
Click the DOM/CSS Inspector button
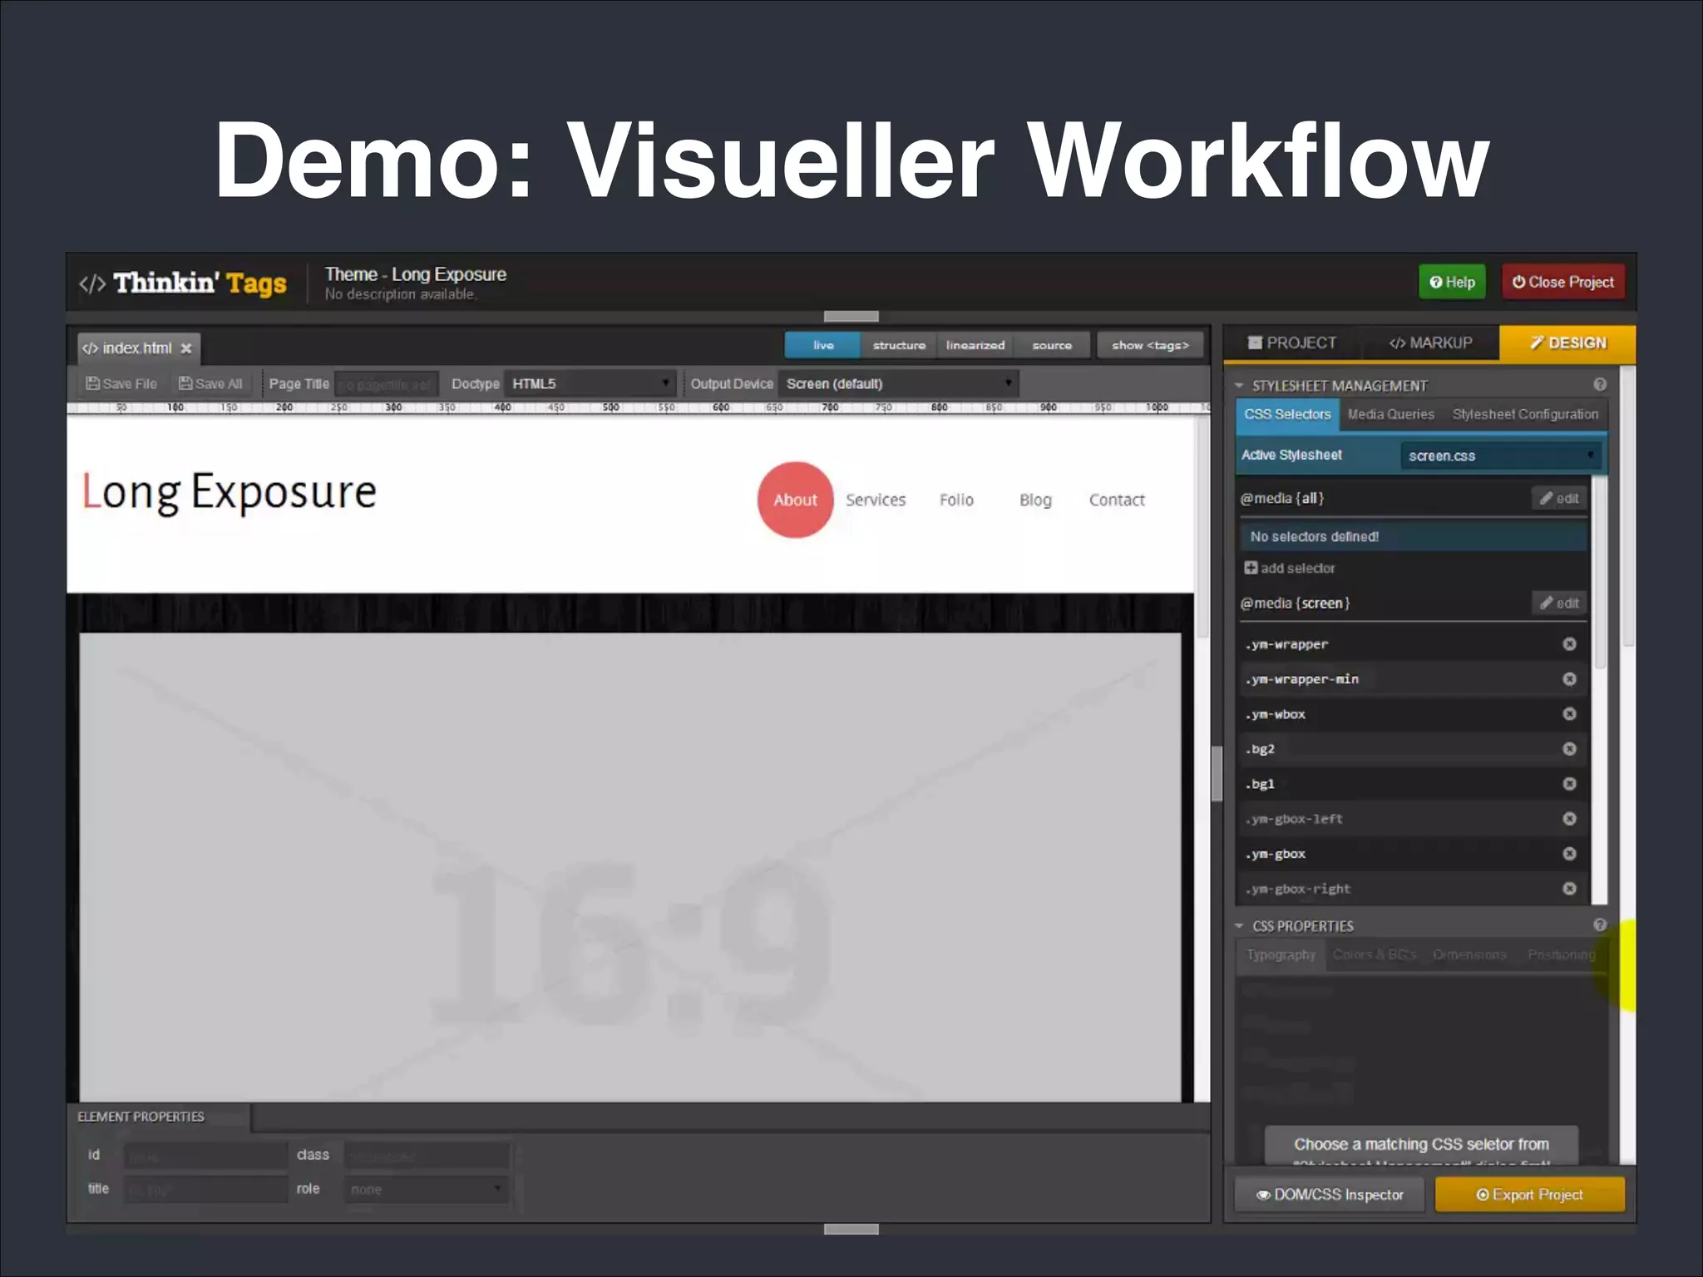pyautogui.click(x=1329, y=1195)
